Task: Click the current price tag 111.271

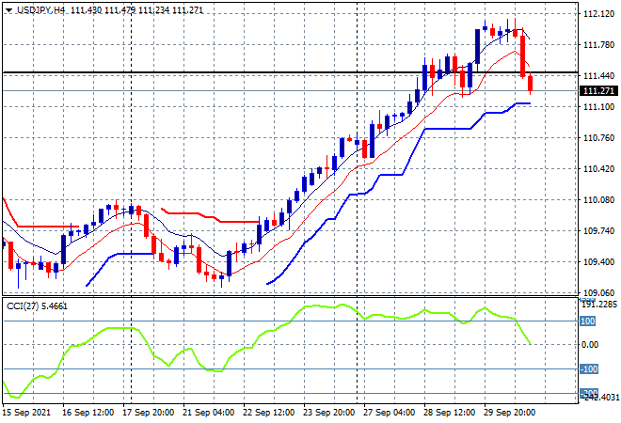Action: point(598,91)
